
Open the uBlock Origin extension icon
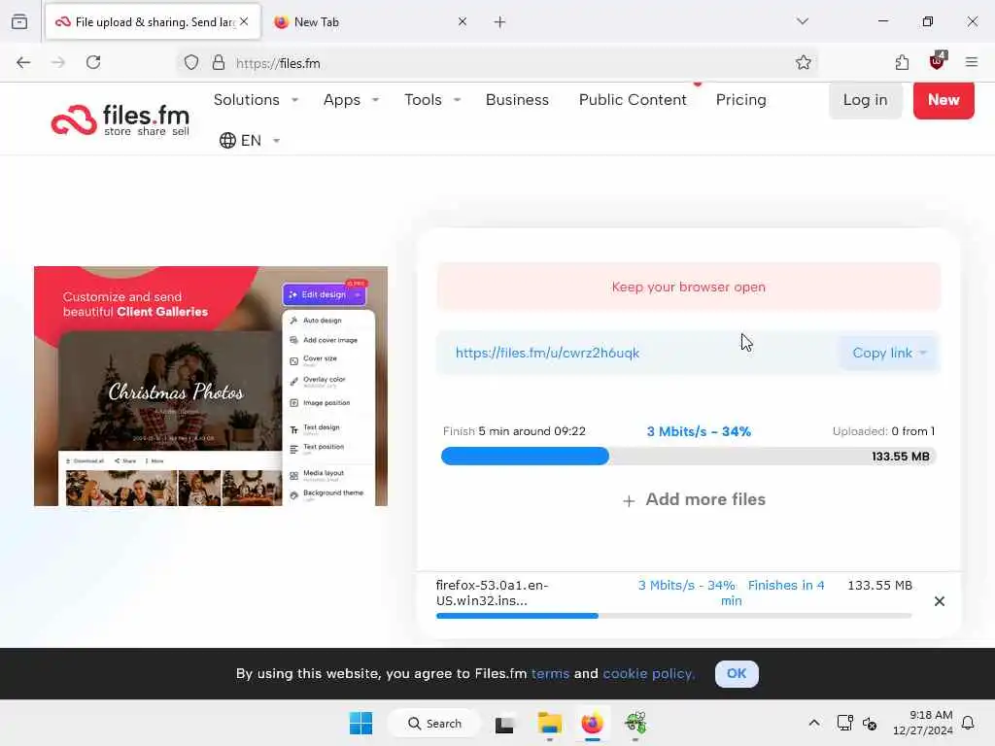937,61
